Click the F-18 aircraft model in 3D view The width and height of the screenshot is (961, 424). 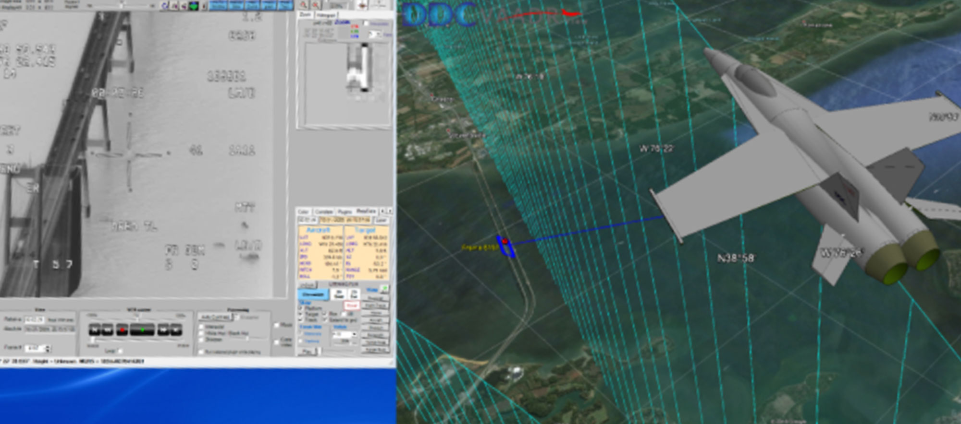point(793,158)
